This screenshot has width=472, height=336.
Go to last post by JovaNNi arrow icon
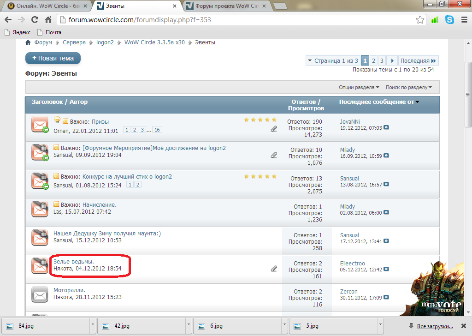click(386, 128)
